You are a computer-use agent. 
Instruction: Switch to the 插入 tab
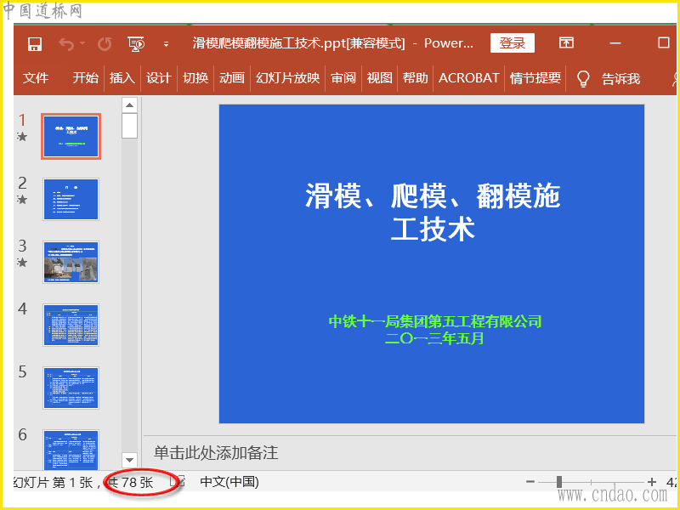[122, 78]
